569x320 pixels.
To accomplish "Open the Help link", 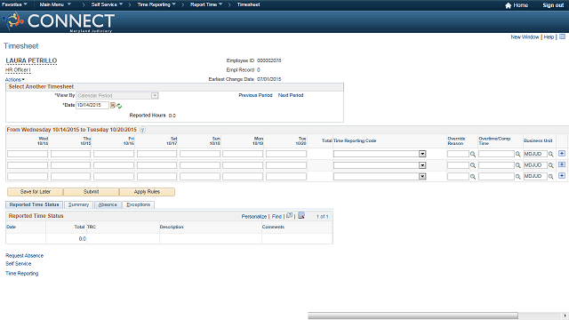I will pyautogui.click(x=549, y=37).
